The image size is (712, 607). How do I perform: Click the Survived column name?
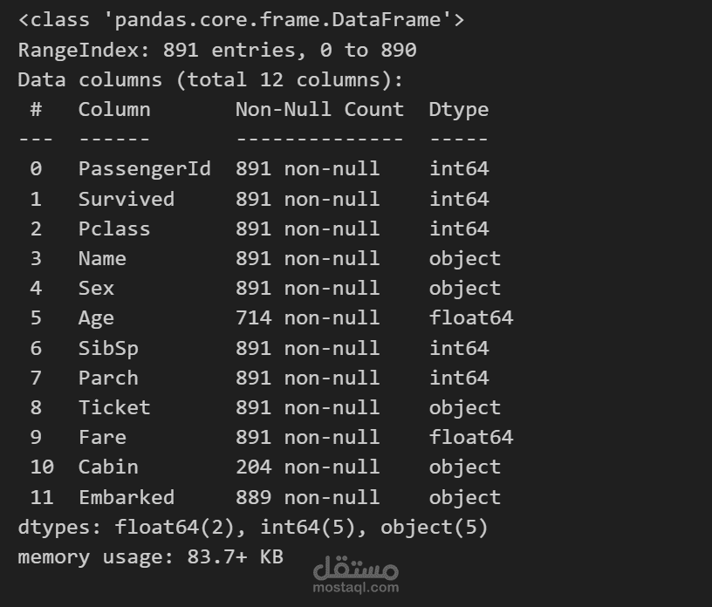pos(127,199)
